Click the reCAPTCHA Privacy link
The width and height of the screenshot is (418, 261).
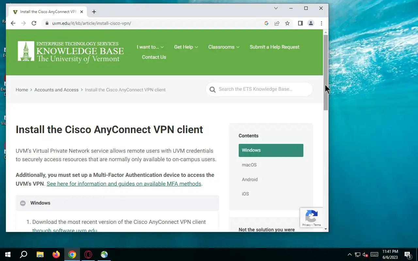click(306, 225)
